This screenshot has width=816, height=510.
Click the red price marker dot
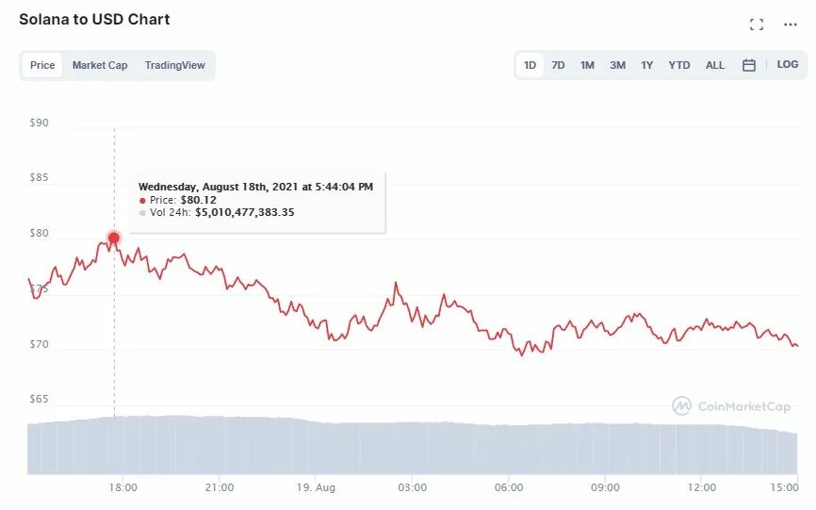coord(113,239)
